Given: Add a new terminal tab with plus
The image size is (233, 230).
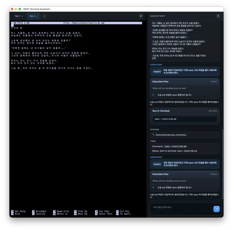Looking at the screenshot, I should [x=44, y=16].
